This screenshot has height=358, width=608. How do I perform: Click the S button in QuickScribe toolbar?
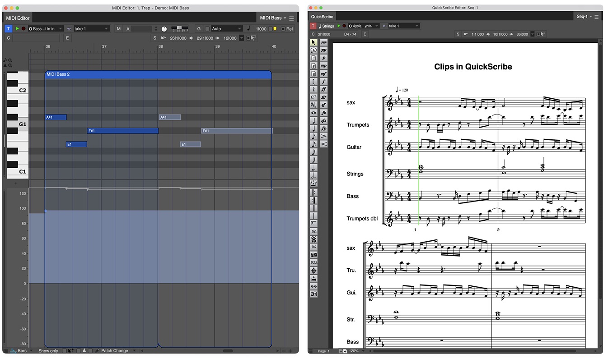pos(458,34)
